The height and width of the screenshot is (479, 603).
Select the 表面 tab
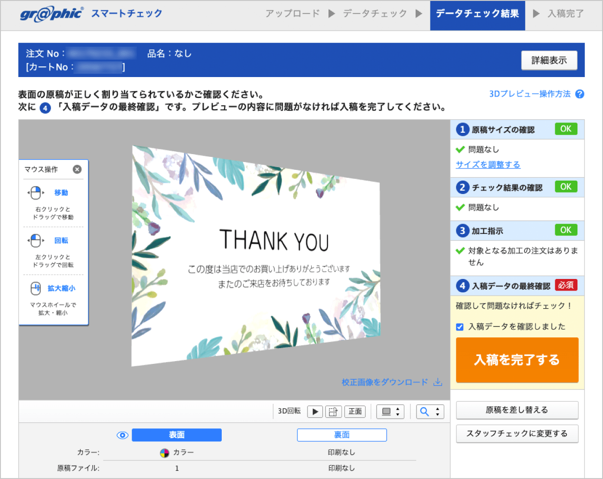(x=177, y=435)
